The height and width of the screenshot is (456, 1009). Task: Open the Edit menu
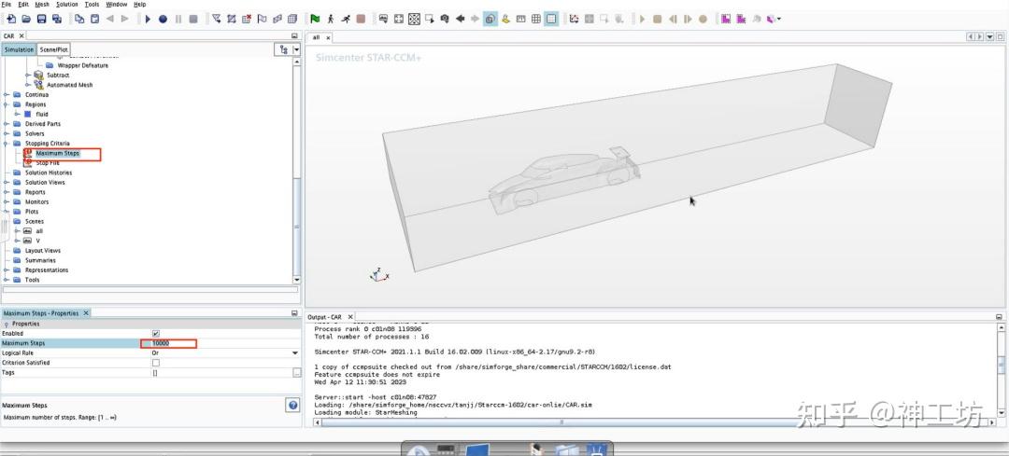tap(23, 5)
